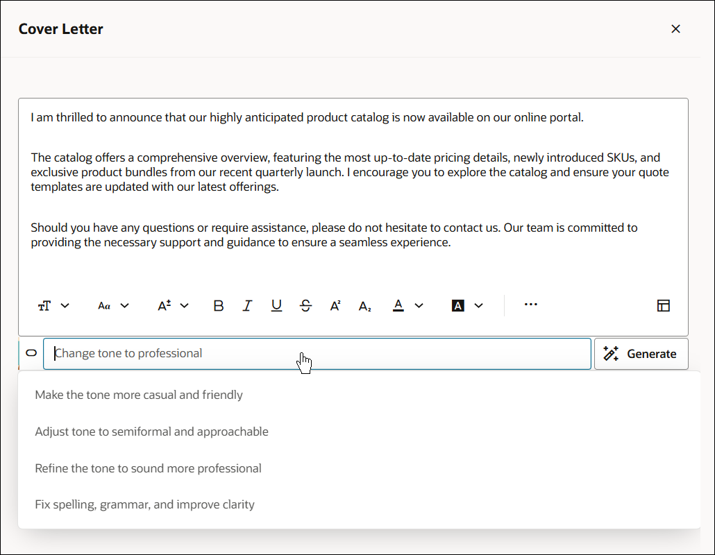Format text as subscript
The height and width of the screenshot is (555, 715).
pos(364,305)
